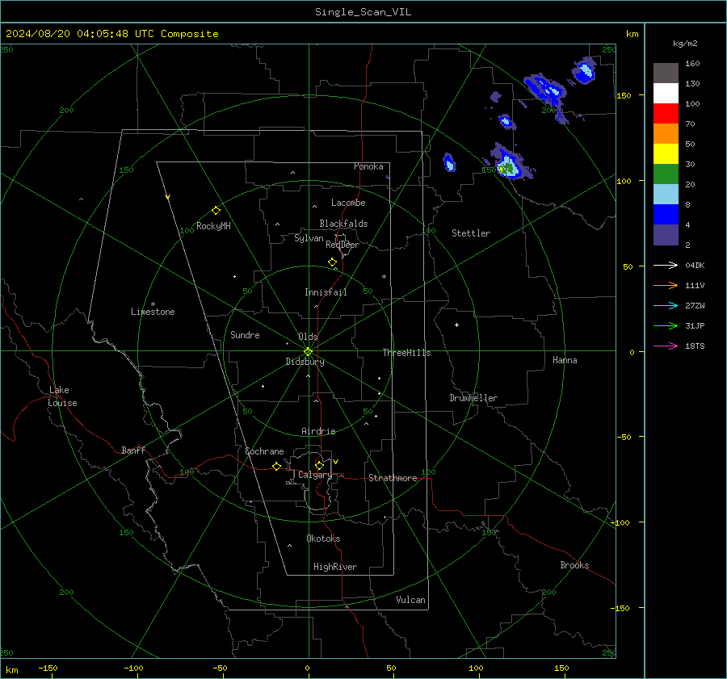Click the magenta 18TS arrow in legend

pyautogui.click(x=666, y=346)
